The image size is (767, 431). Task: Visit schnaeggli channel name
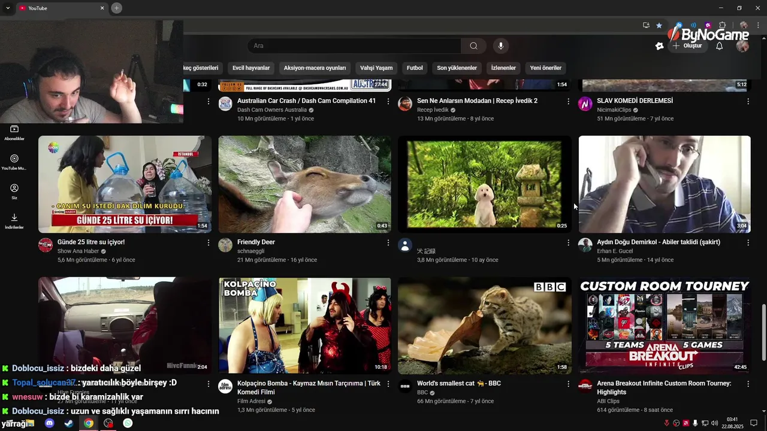(250, 251)
